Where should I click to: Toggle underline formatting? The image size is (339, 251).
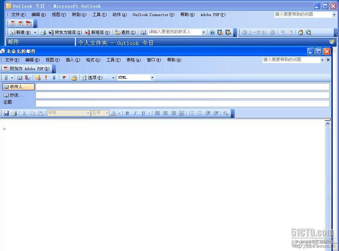(x=143, y=113)
